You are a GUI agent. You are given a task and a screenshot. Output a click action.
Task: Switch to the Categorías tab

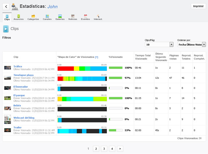click(x=33, y=17)
